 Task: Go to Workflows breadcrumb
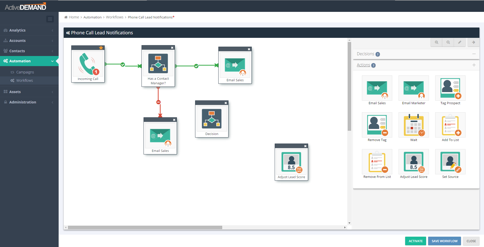(115, 17)
